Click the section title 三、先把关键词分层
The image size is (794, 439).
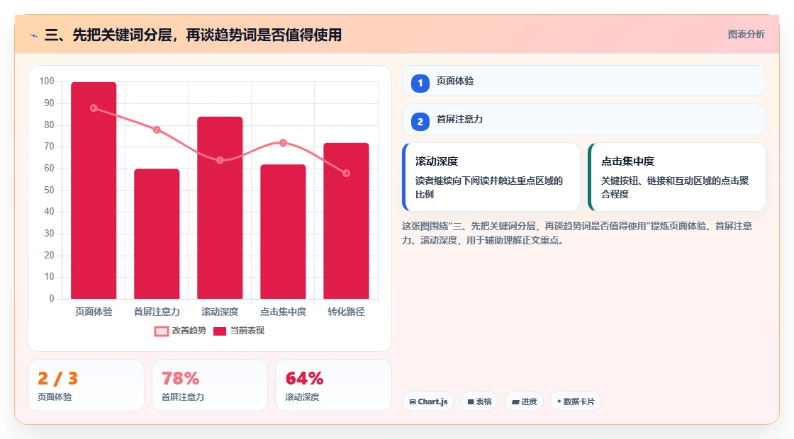193,35
